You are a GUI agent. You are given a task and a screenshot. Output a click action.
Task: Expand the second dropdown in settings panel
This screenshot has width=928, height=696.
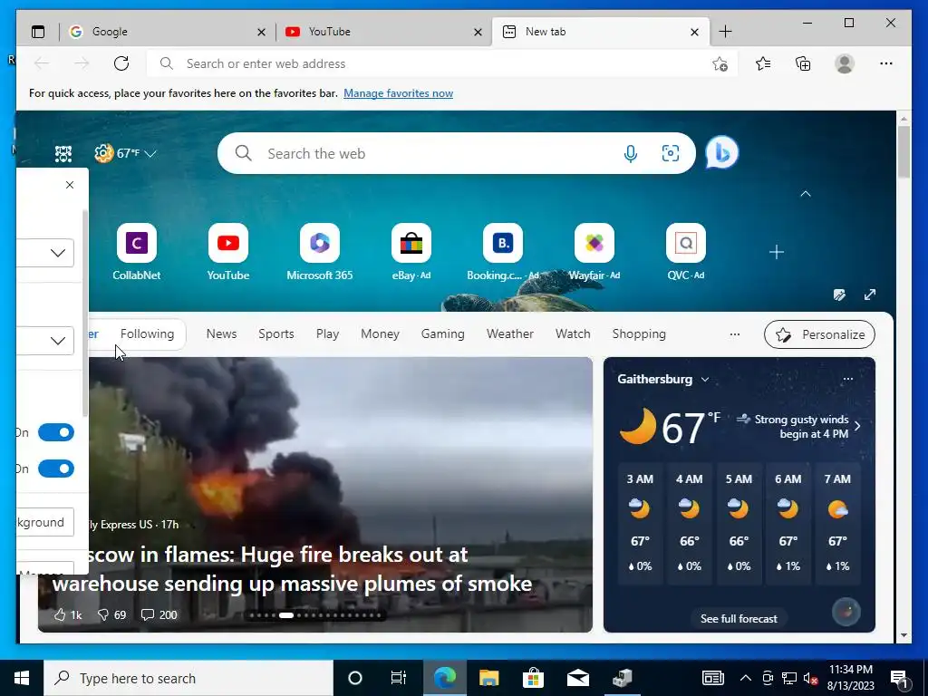point(58,341)
